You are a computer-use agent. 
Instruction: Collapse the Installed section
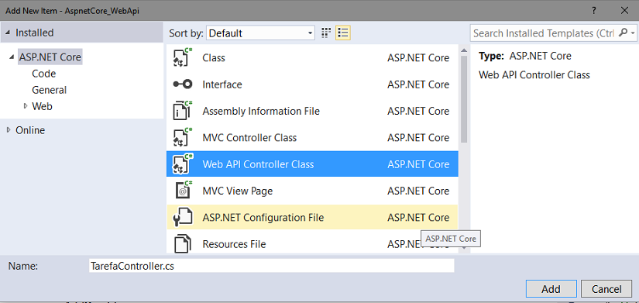pyautogui.click(x=9, y=33)
